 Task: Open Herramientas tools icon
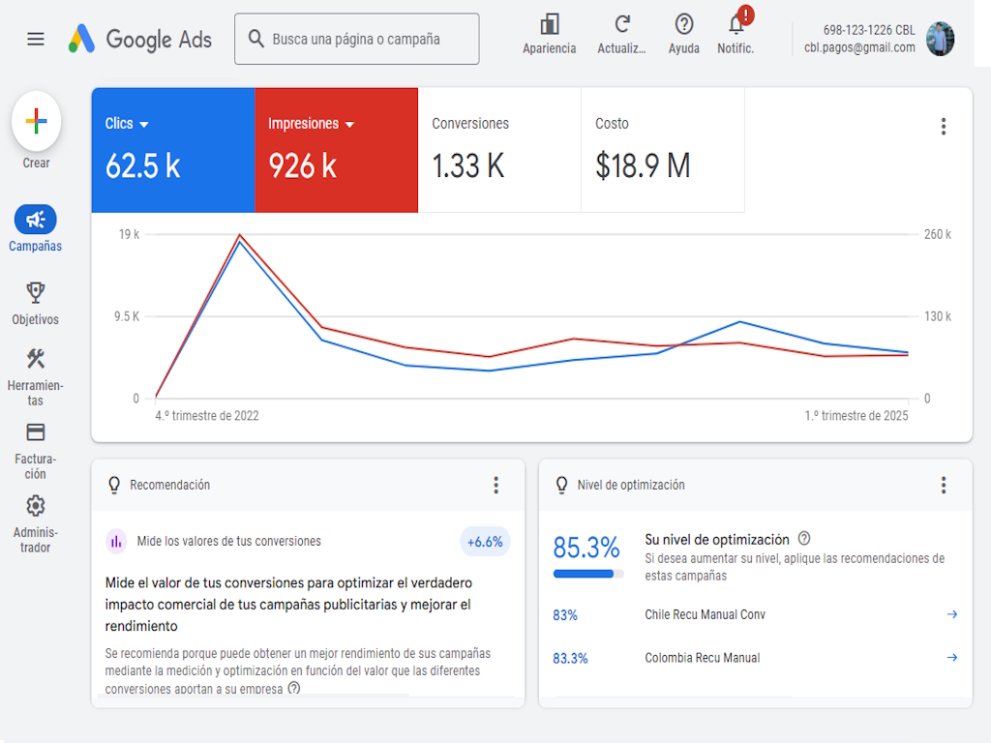(36, 358)
